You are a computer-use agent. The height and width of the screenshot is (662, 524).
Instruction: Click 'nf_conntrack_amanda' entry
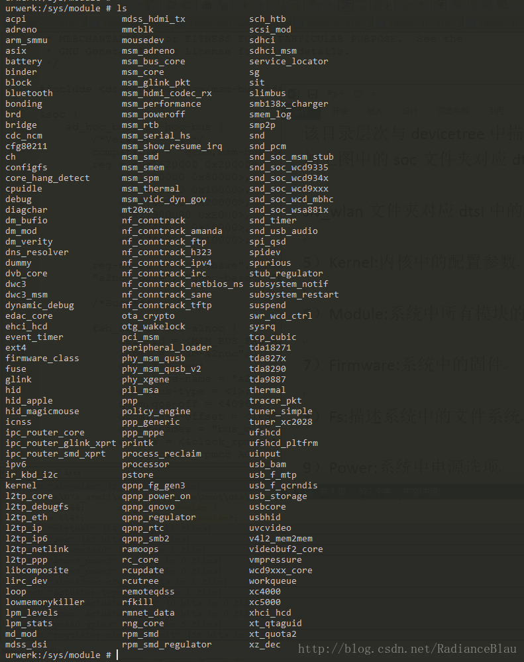(x=172, y=231)
